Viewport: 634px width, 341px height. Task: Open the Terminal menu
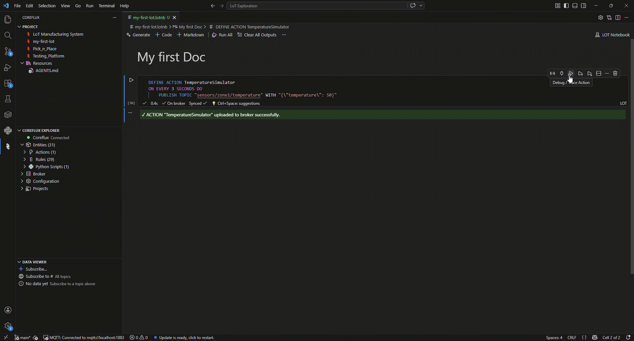pos(106,5)
